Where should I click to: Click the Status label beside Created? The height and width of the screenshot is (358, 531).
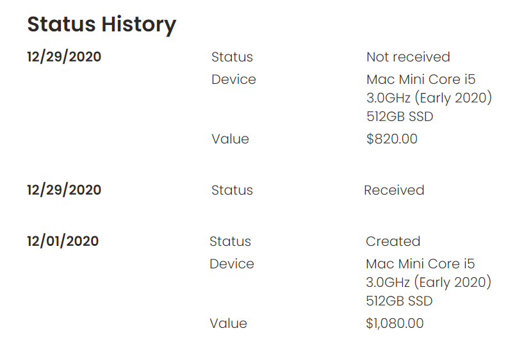(x=230, y=241)
